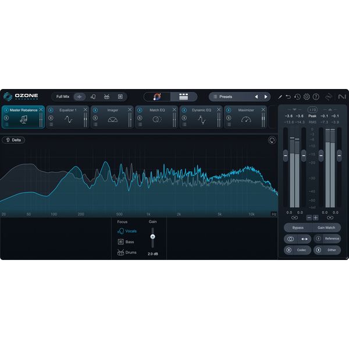Click the Master Rebalance music note icon
349x349 pixels.
click(24, 119)
